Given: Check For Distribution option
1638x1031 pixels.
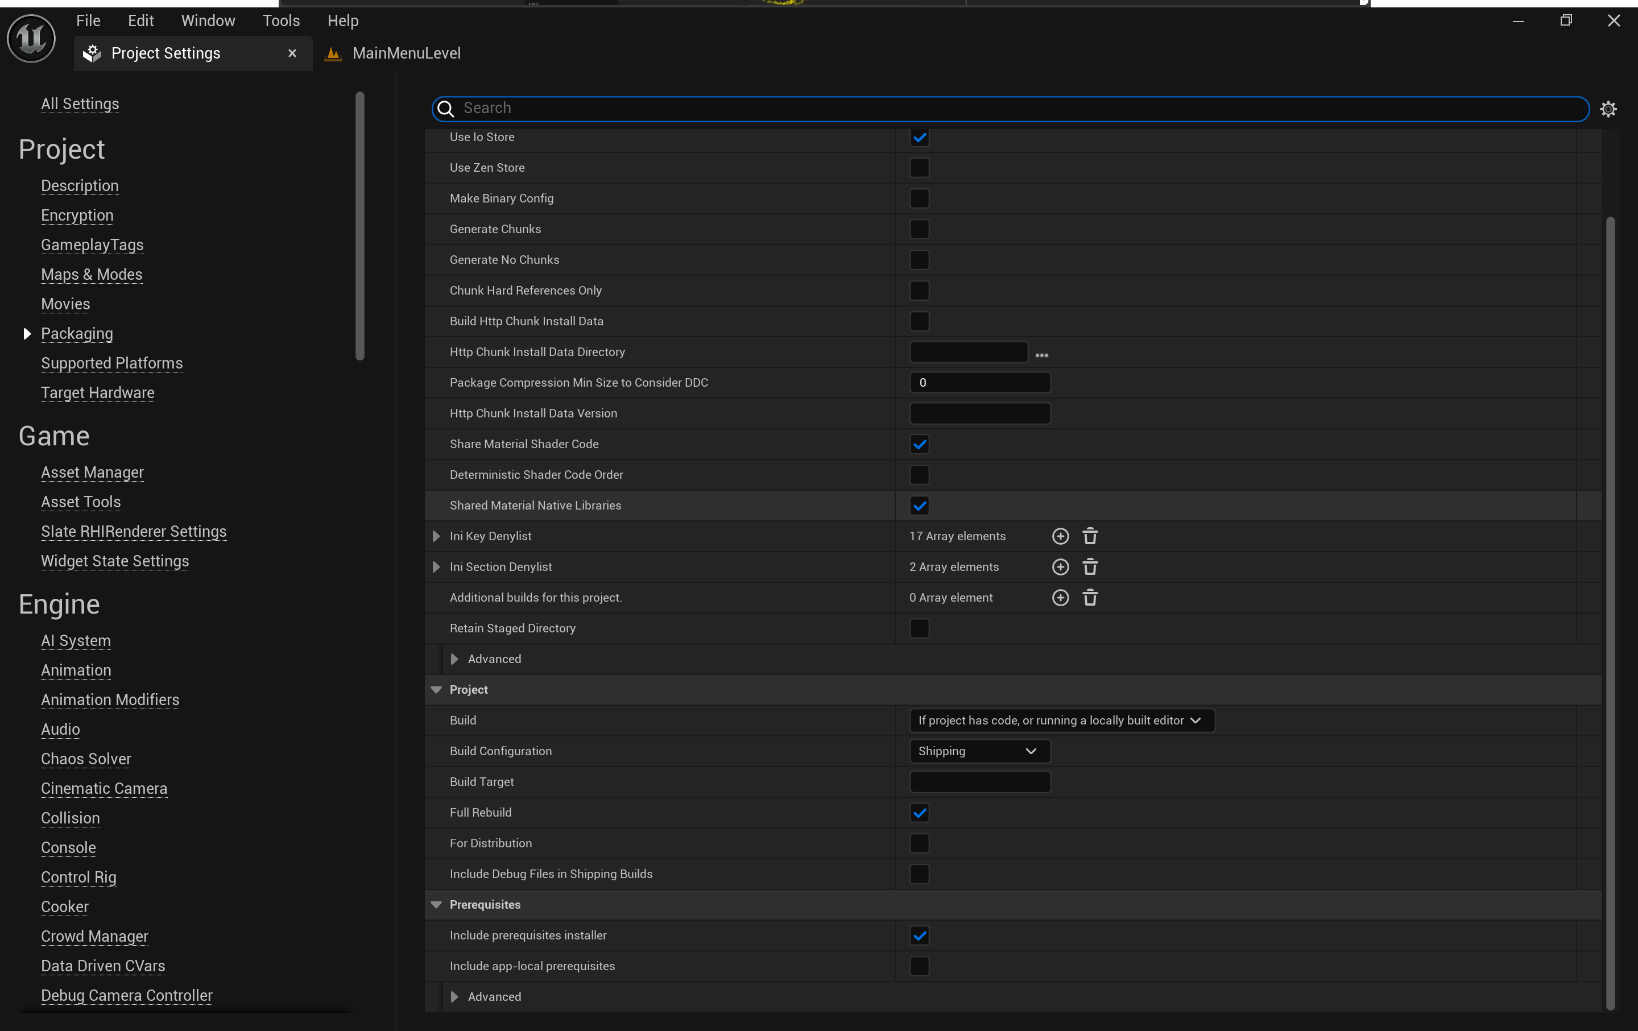Looking at the screenshot, I should click(x=919, y=843).
